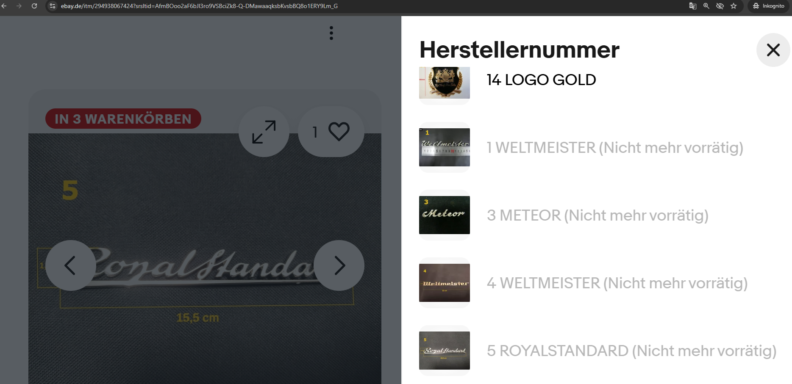792x384 pixels.
Task: Go to the next product image
Action: pyautogui.click(x=339, y=265)
